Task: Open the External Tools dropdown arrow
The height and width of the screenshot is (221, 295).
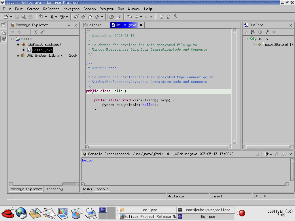Action: pyautogui.click(x=67, y=17)
